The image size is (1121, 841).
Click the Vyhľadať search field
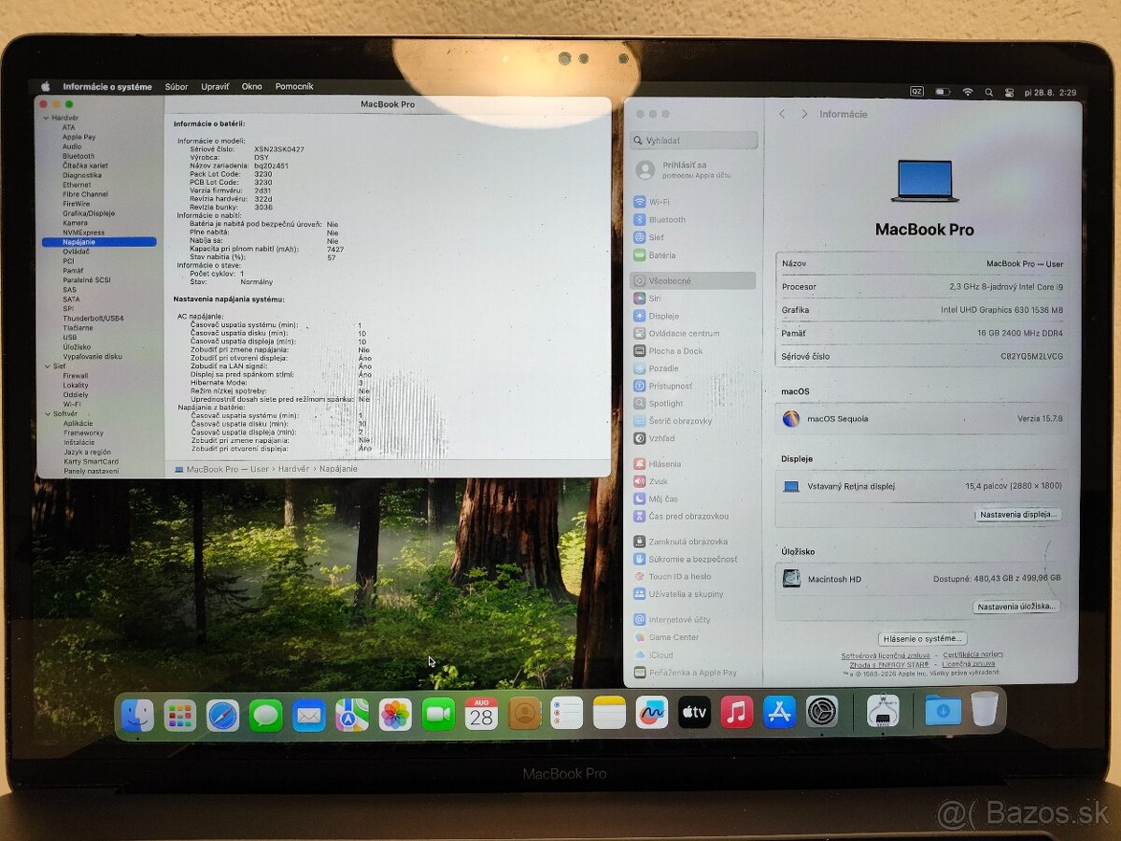[x=694, y=140]
